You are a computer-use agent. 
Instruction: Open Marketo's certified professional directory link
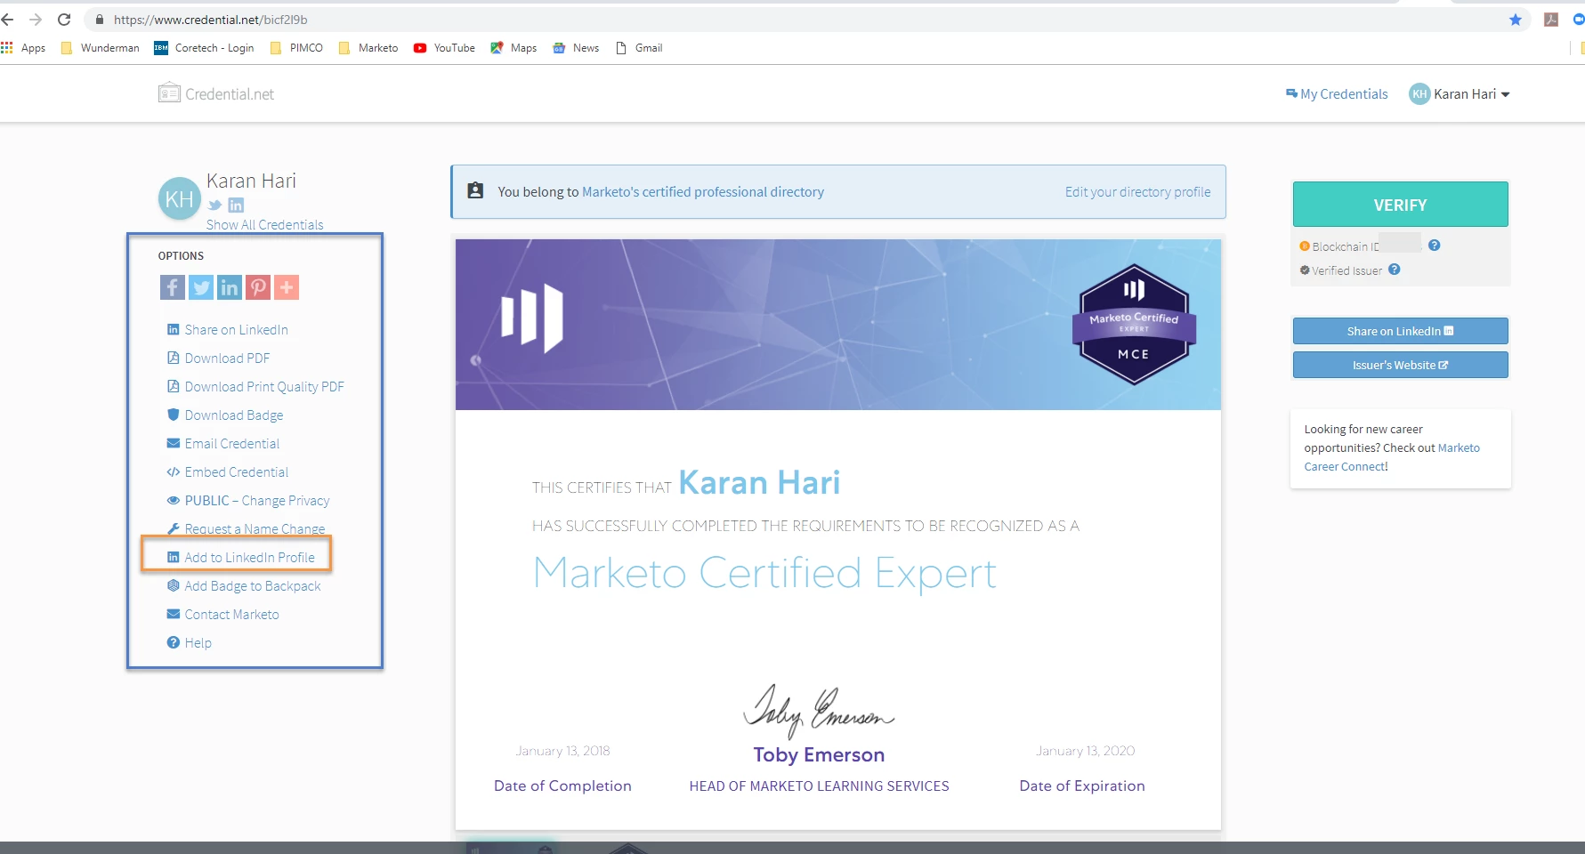tap(703, 192)
